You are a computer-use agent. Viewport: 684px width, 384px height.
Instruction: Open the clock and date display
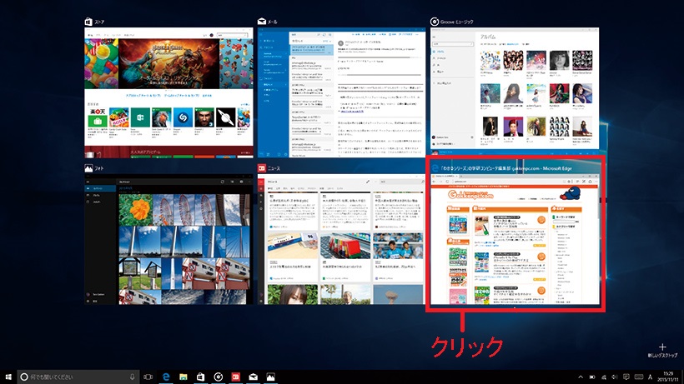tap(667, 377)
